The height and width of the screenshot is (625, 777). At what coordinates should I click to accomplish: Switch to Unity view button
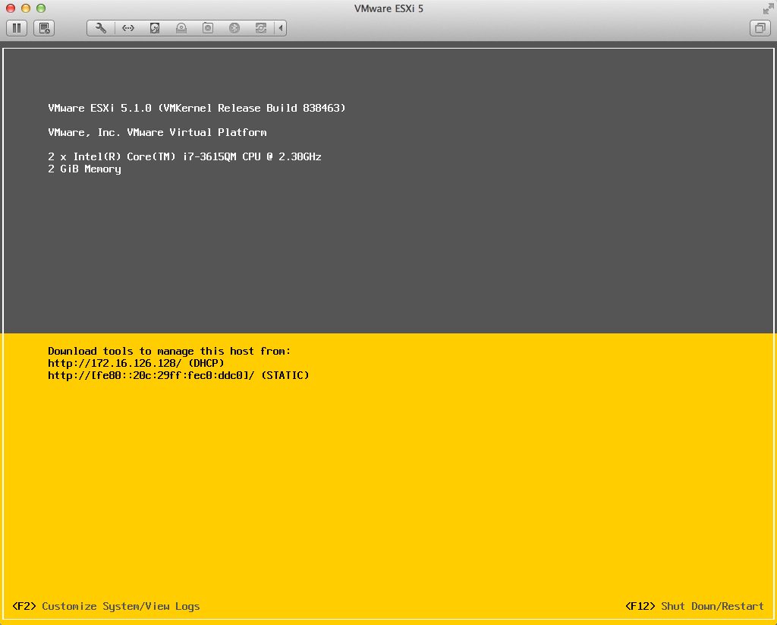pos(759,28)
